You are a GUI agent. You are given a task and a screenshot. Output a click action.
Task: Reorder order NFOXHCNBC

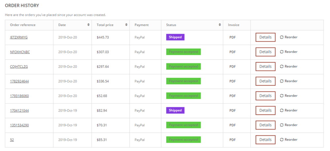(289, 52)
